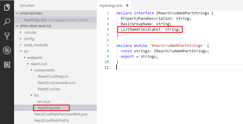Image resolution: width=243 pixels, height=124 pixels.
Task: Collapse the webparts folder
Action: click(34, 57)
